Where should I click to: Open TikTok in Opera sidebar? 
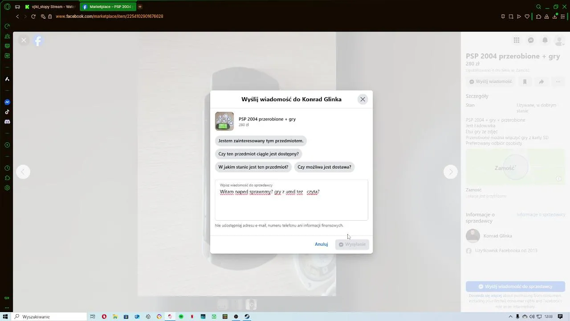tap(7, 112)
